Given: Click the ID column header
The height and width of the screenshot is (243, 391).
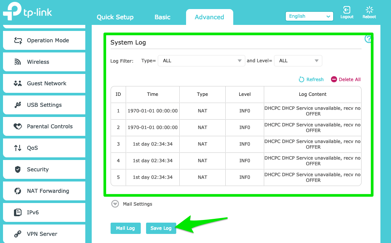Looking at the screenshot, I should (118, 94).
